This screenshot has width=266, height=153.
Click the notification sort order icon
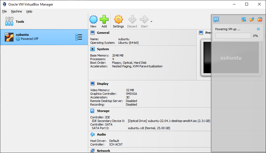[x=244, y=19]
